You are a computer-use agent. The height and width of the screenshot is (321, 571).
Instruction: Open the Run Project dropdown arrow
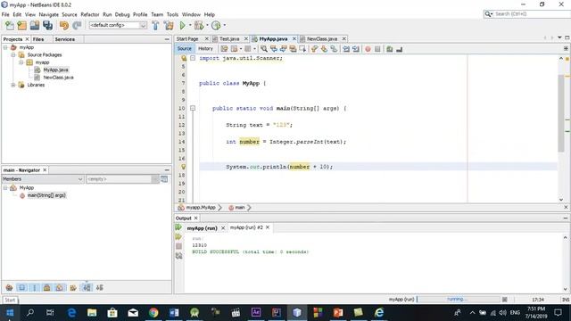(x=190, y=25)
